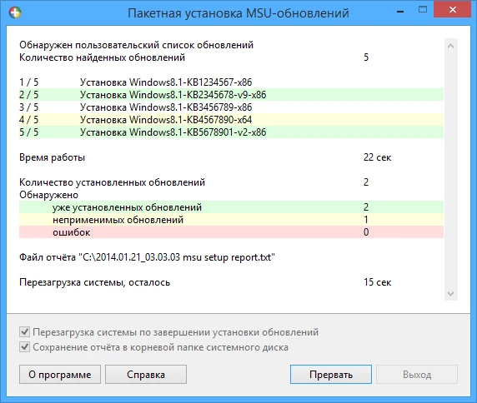Click 'Прервать' to abort the reboot
The width and height of the screenshot is (477, 403).
[x=331, y=375]
